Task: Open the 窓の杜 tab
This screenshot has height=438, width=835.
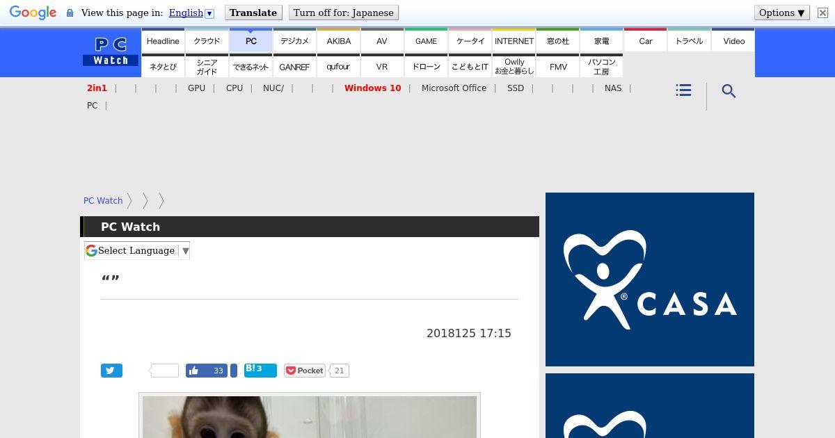Action: point(558,40)
